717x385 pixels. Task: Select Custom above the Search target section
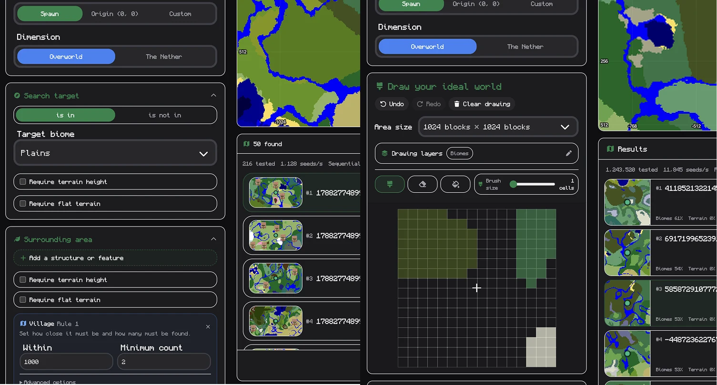(x=180, y=14)
